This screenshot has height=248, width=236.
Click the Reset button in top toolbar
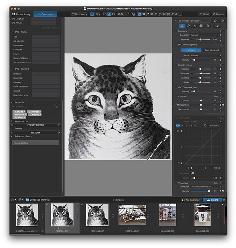[x=204, y=14]
